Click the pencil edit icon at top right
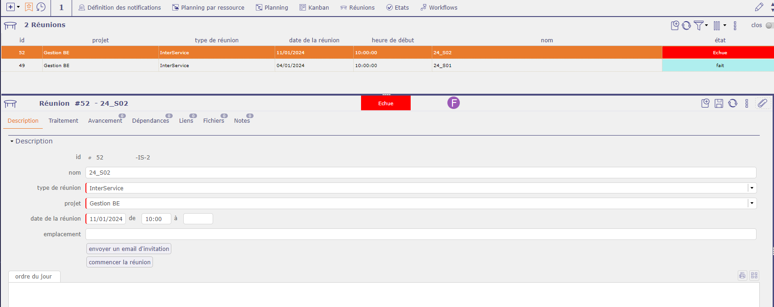The width and height of the screenshot is (774, 307). [759, 7]
